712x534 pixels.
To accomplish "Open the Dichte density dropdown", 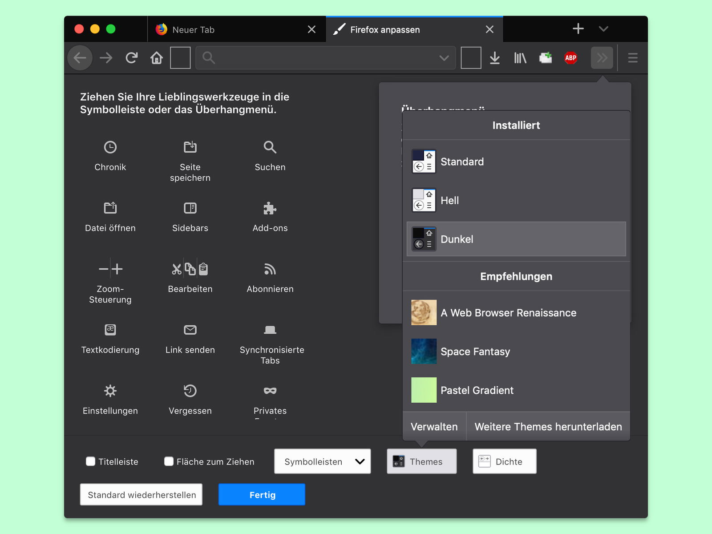I will (505, 461).
